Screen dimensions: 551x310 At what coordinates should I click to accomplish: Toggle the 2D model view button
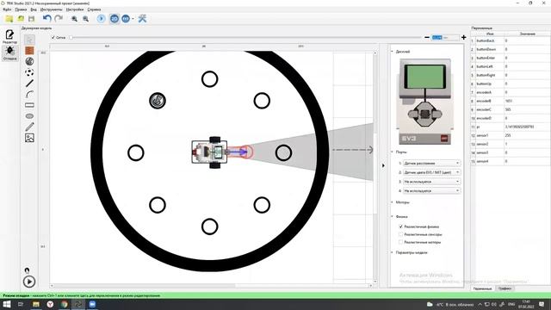tap(115, 19)
